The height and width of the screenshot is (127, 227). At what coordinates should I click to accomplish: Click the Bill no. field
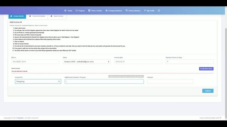(35, 62)
